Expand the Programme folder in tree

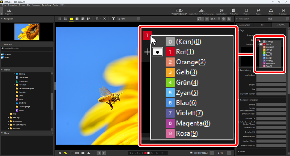tap(9, 121)
